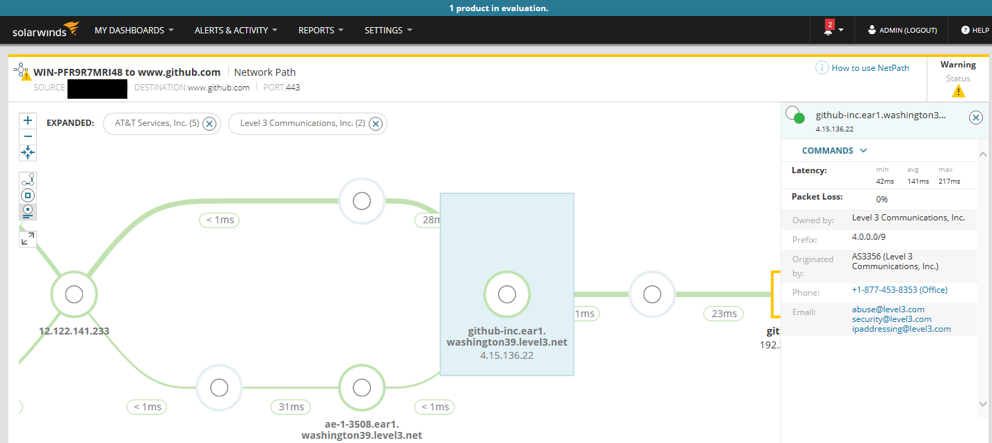Remove the AT&T Services expanded group
Viewport: 992px width, 443px height.
click(210, 124)
